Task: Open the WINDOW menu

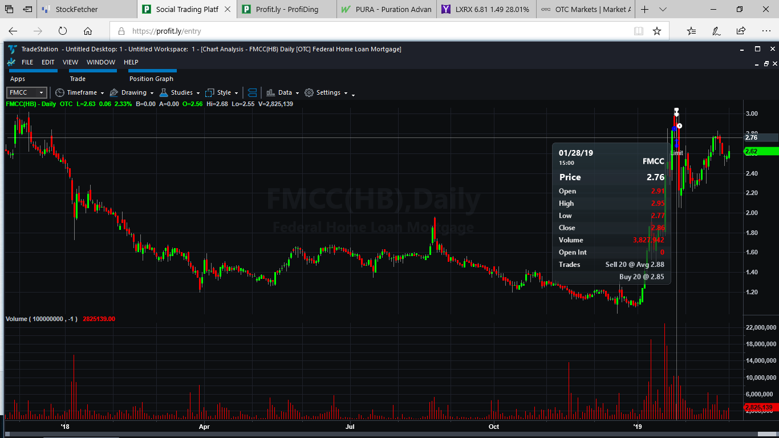Action: tap(101, 62)
